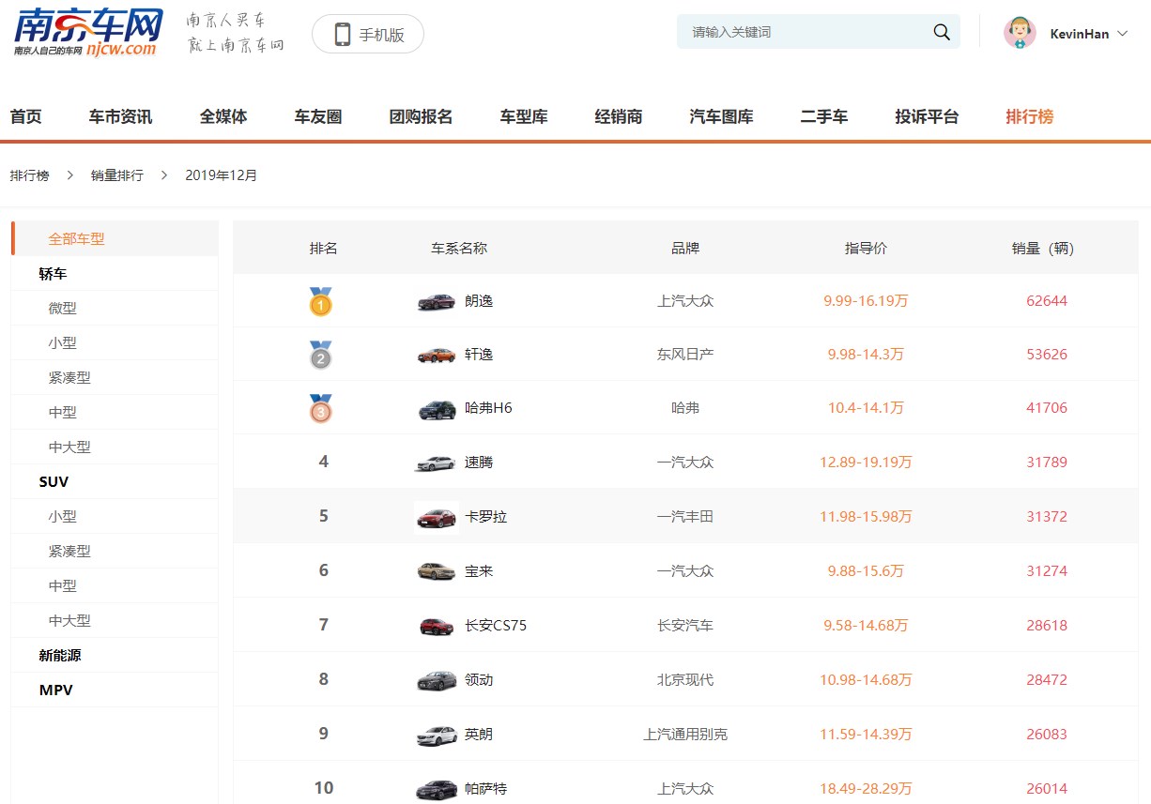The width and height of the screenshot is (1151, 804).
Task: Select the MPV category
Action: tap(55, 690)
